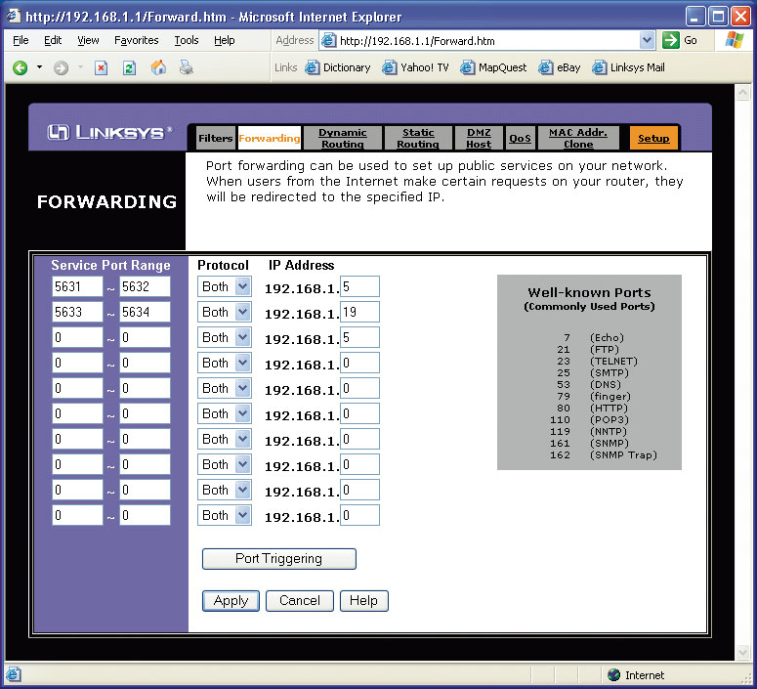Expand the address bar URL dropdown
757x689 pixels.
pyautogui.click(x=647, y=40)
